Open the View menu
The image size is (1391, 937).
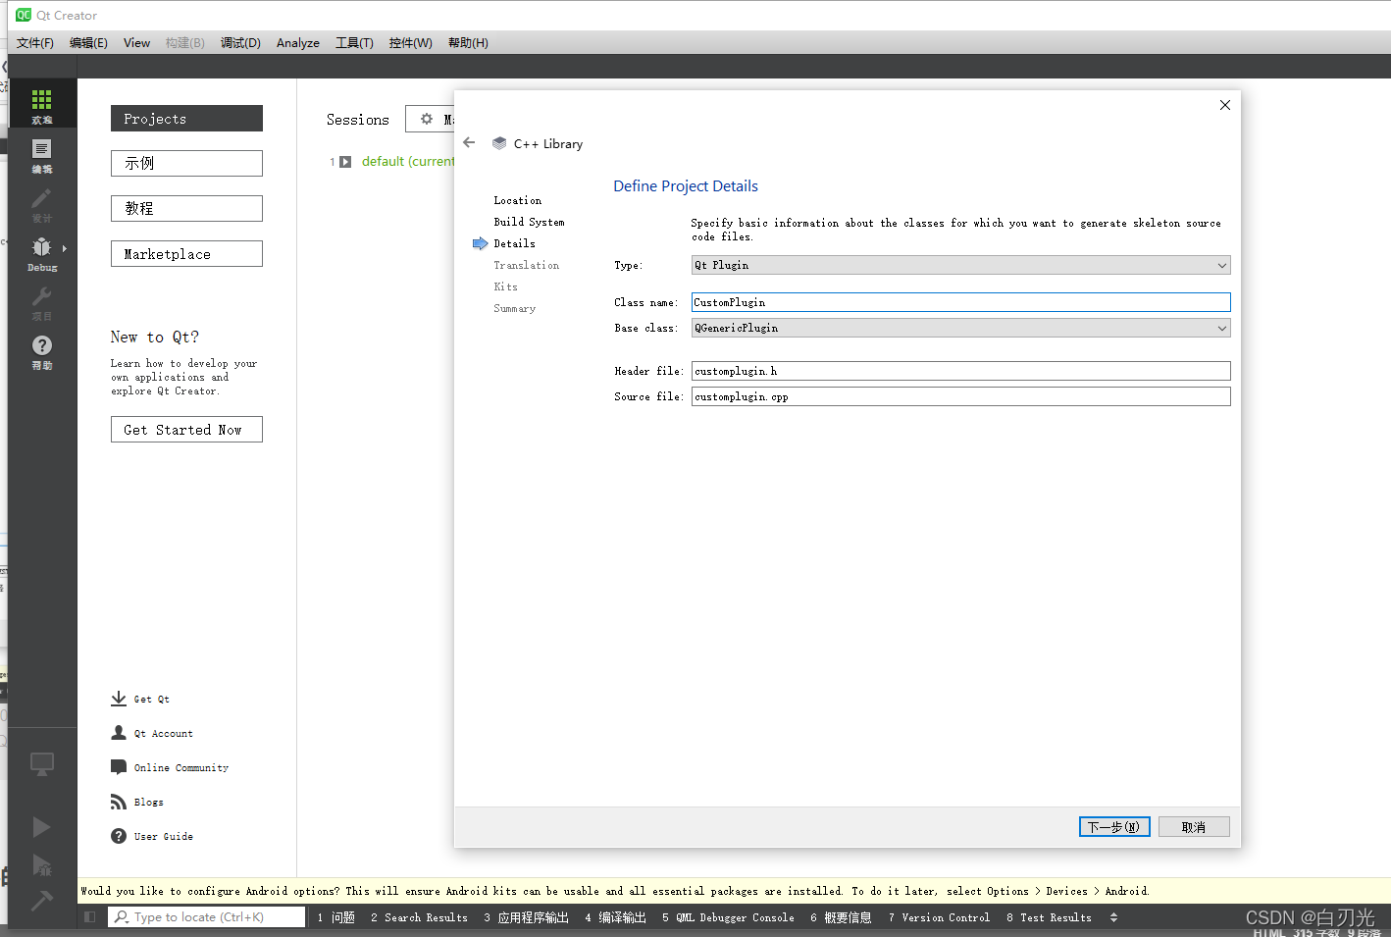136,42
